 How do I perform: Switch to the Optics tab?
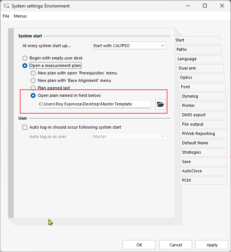point(202,77)
